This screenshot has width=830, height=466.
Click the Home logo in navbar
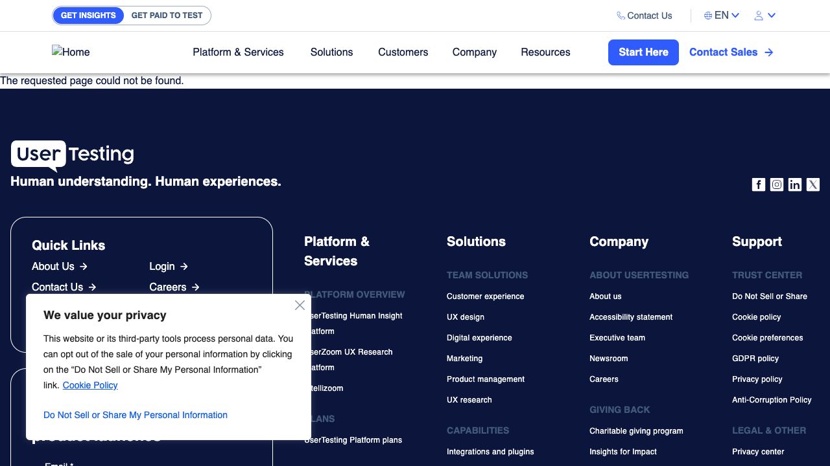(x=71, y=52)
